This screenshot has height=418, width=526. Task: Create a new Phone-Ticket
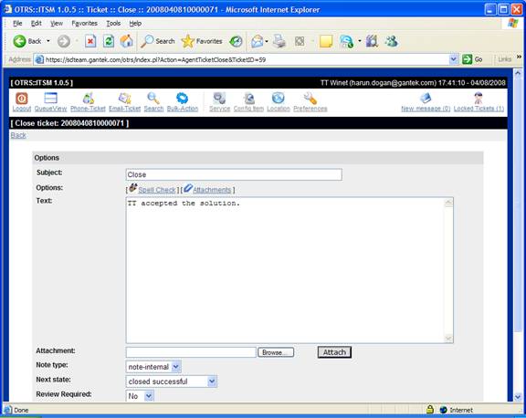pos(89,99)
